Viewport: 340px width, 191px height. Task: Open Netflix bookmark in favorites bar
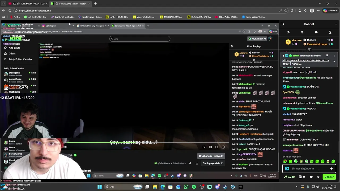click(x=15, y=17)
